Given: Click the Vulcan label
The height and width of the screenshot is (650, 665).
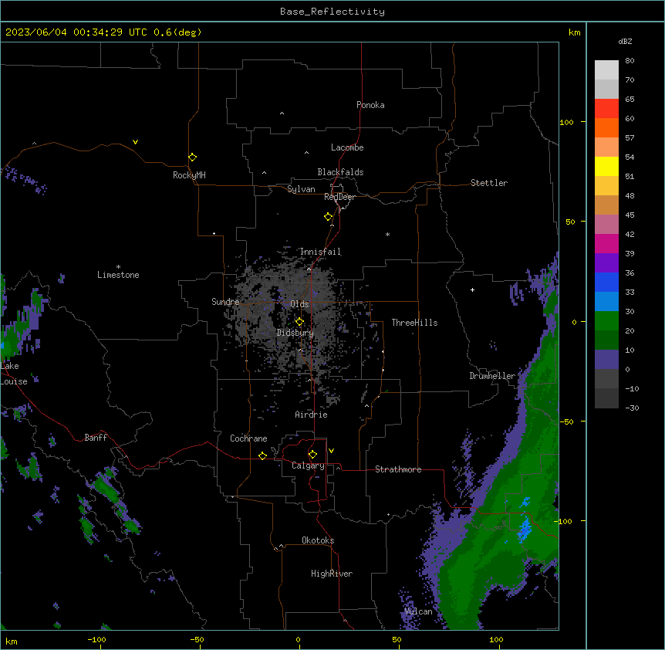Looking at the screenshot, I should click(418, 611).
